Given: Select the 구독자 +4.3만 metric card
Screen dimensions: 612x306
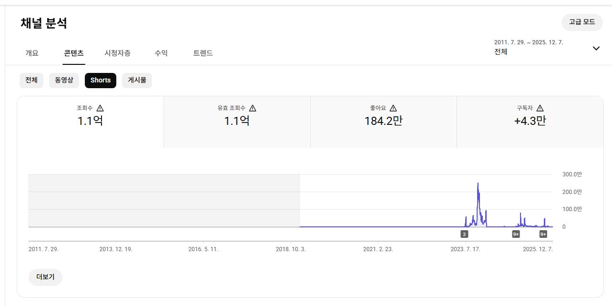Looking at the screenshot, I should 530,122.
